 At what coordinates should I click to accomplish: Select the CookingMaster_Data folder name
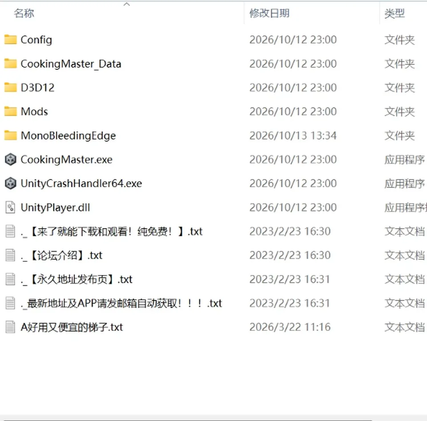pos(71,64)
